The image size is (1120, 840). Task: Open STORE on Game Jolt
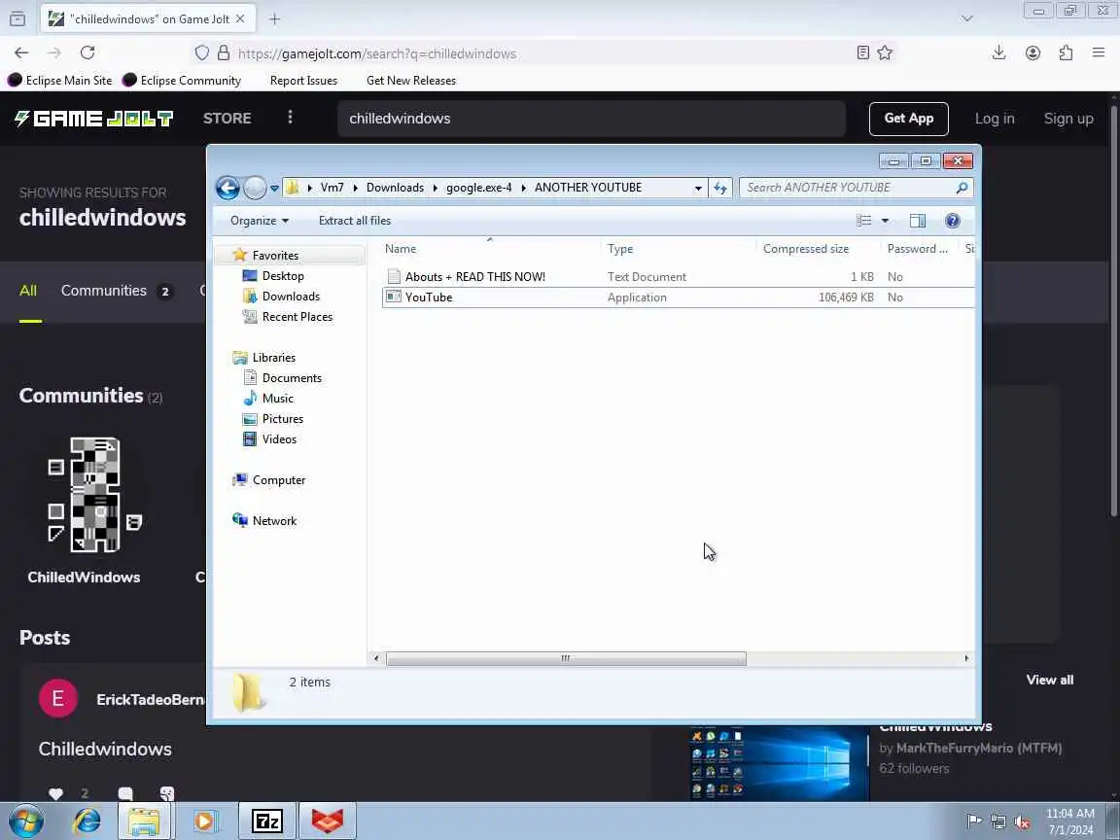tap(227, 119)
